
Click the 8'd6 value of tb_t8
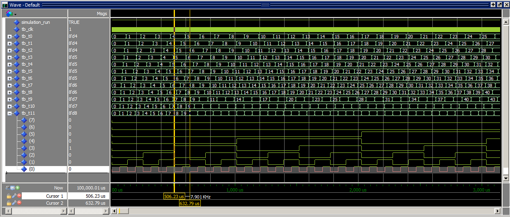point(73,92)
